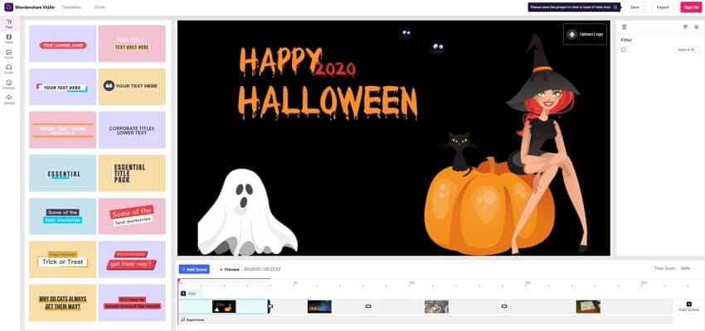This screenshot has height=331, width=705.
Task: Choose the YOUR CHANNEL NAME text template
Action: pos(63,44)
